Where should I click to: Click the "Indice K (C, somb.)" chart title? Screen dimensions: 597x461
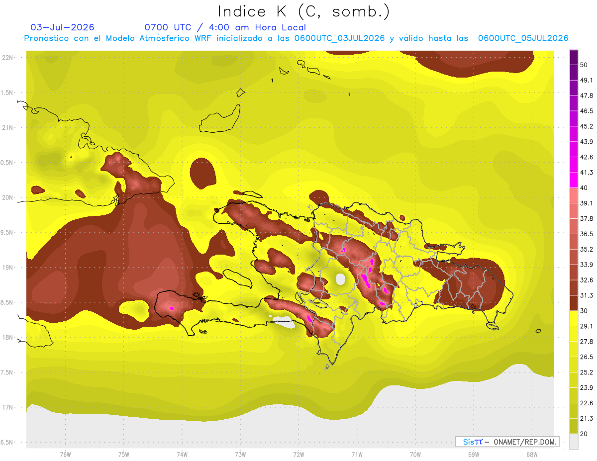[x=303, y=11]
